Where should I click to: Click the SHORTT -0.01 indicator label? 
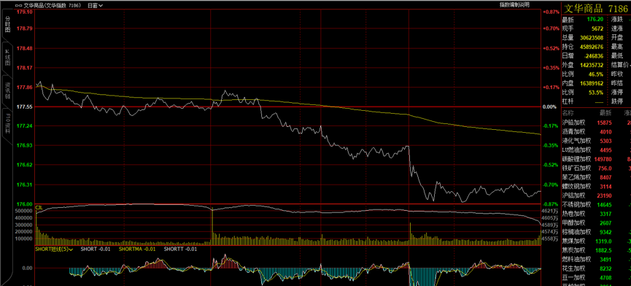pyautogui.click(x=181, y=250)
